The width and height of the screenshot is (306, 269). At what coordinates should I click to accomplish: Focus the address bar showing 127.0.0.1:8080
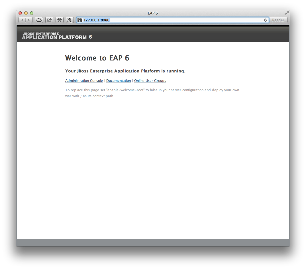(172, 20)
